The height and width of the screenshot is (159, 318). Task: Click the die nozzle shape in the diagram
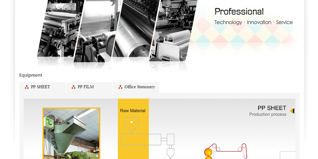[170, 153]
